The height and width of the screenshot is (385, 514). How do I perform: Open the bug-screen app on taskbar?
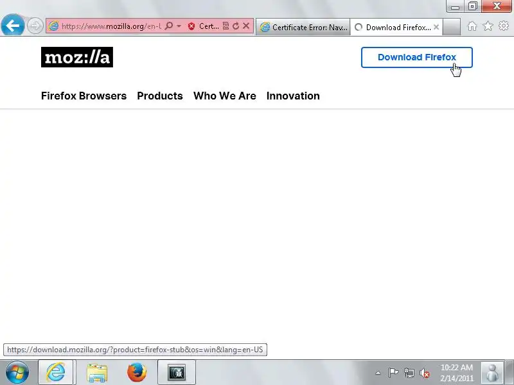(x=177, y=372)
